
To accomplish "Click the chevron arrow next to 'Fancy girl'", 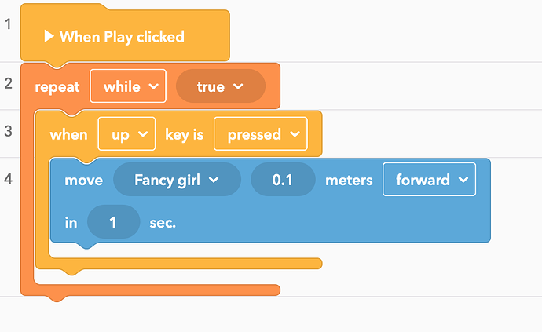I will point(214,180).
